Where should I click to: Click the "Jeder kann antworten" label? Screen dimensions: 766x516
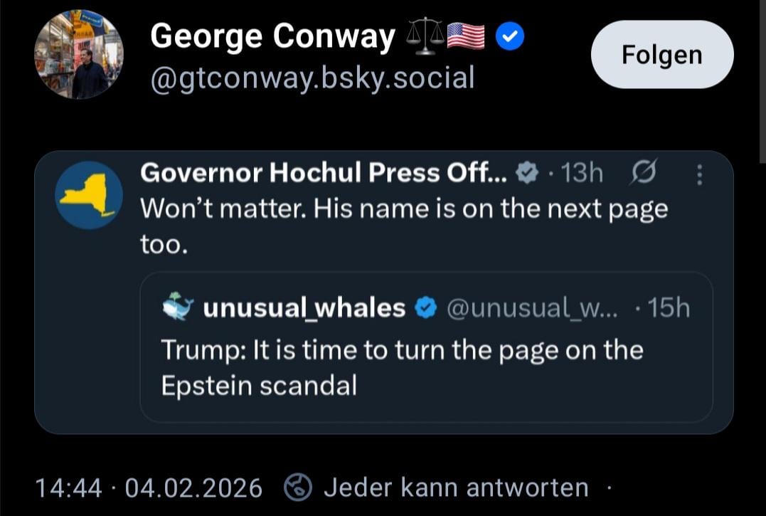456,488
